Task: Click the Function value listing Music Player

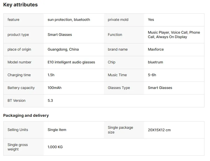Action: pos(174,35)
